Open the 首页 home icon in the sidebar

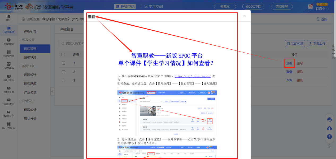pyautogui.click(x=9, y=18)
